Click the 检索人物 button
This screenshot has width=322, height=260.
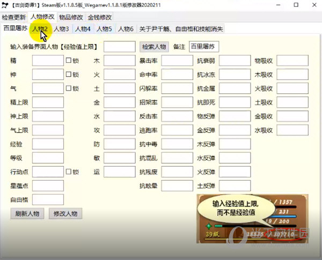point(154,47)
